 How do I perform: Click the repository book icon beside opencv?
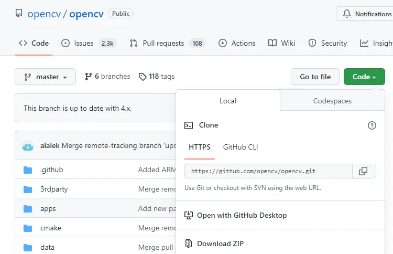(x=19, y=14)
